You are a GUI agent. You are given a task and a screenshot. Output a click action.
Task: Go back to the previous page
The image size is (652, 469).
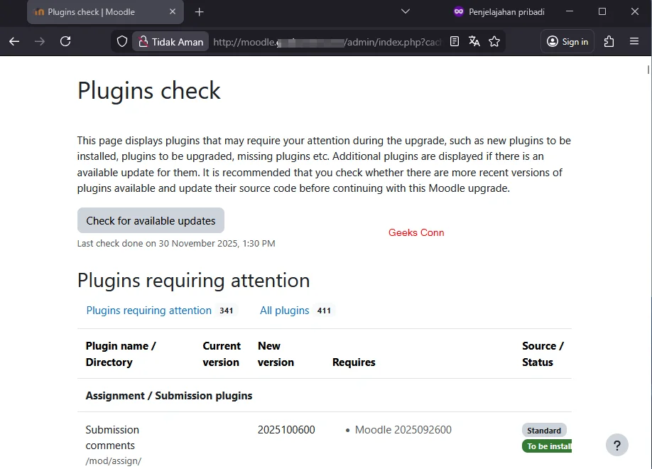coord(14,41)
